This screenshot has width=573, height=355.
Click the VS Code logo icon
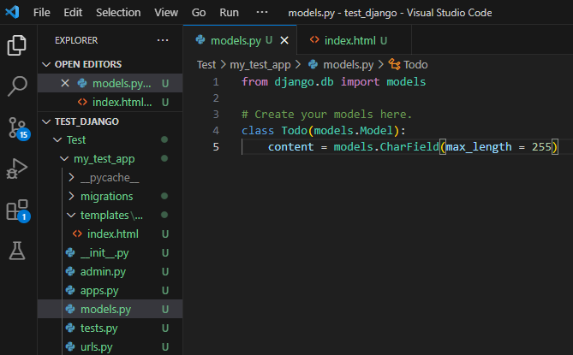tap(12, 13)
